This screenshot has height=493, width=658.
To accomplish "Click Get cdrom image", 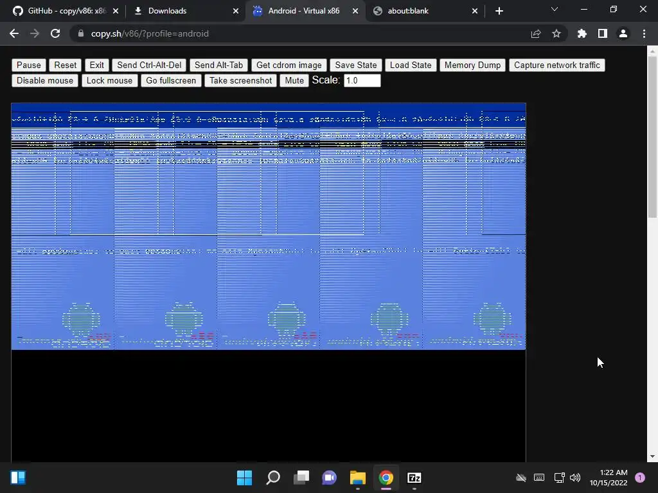I will coord(289,65).
